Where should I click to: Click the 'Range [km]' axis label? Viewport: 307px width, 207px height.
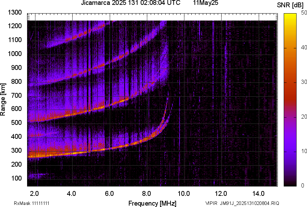pyautogui.click(x=3, y=99)
